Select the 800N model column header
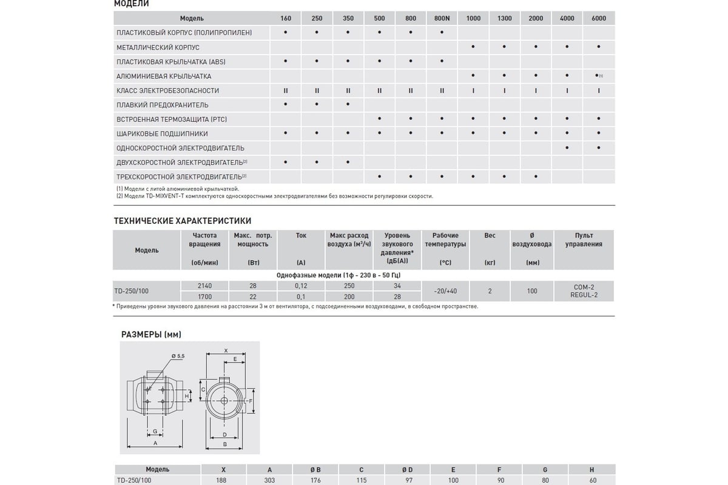The image size is (728, 485). pos(442,18)
